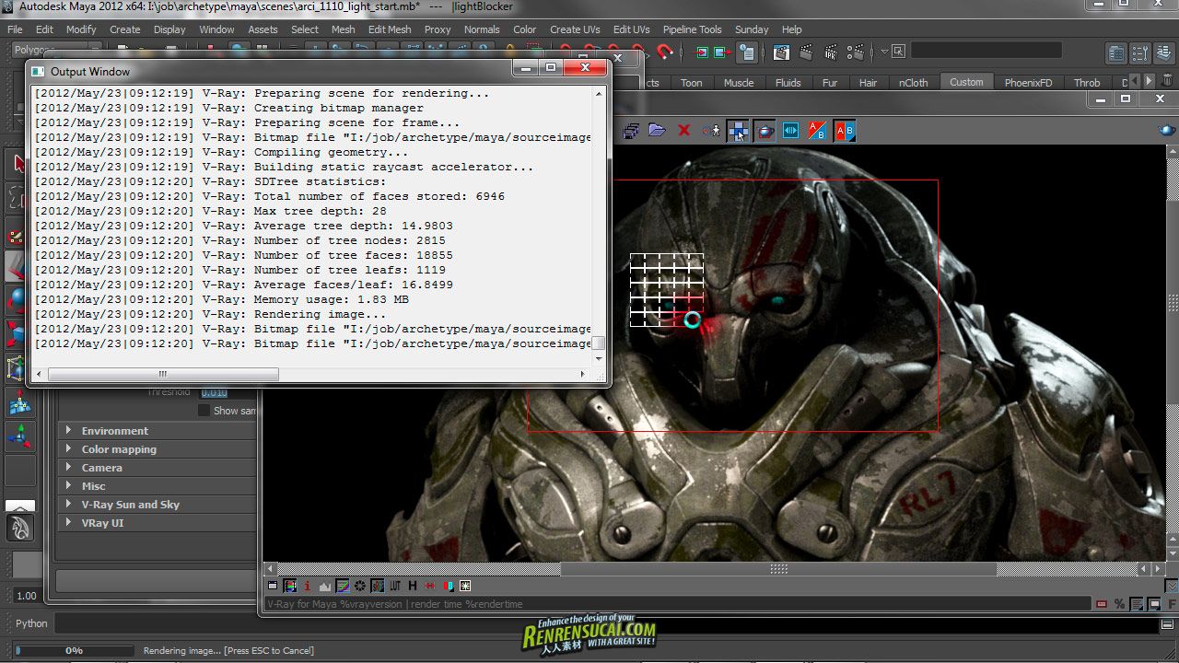Toggle region render icon in frame buffer
The image size is (1179, 663).
tap(738, 131)
